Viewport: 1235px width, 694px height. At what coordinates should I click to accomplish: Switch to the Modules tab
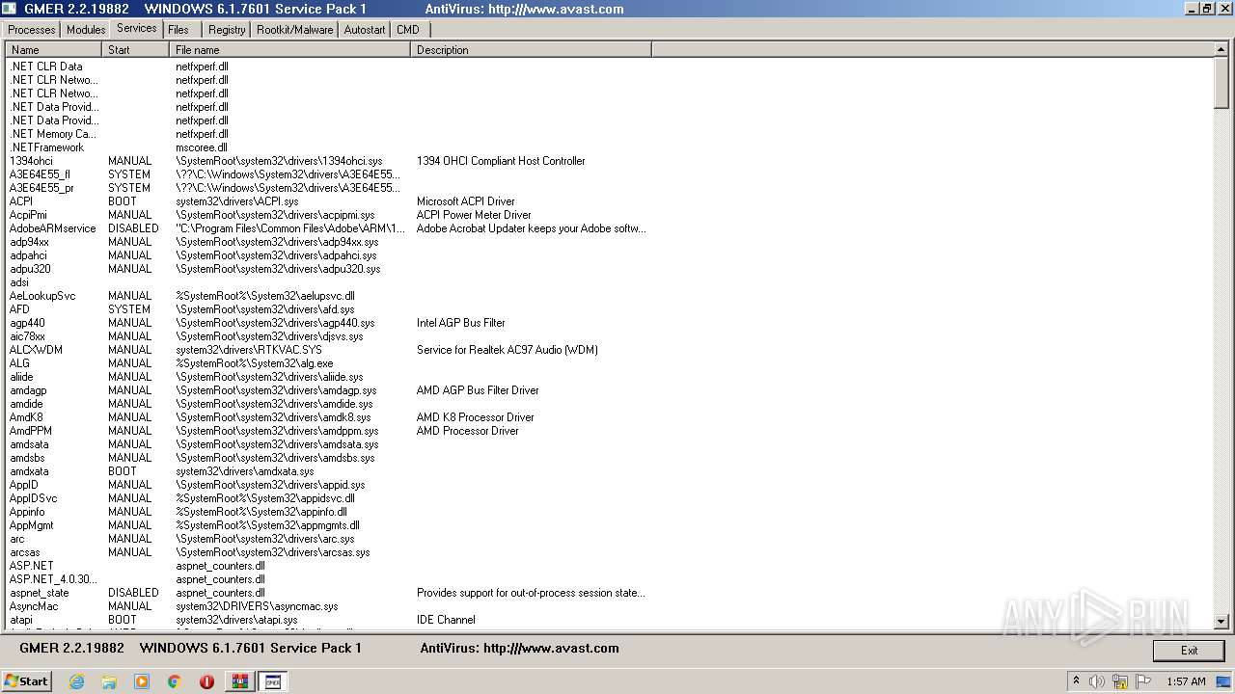click(86, 30)
